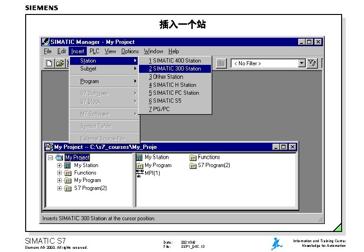Click the MPI(1) network icon
364x252 pixels.
(140, 173)
